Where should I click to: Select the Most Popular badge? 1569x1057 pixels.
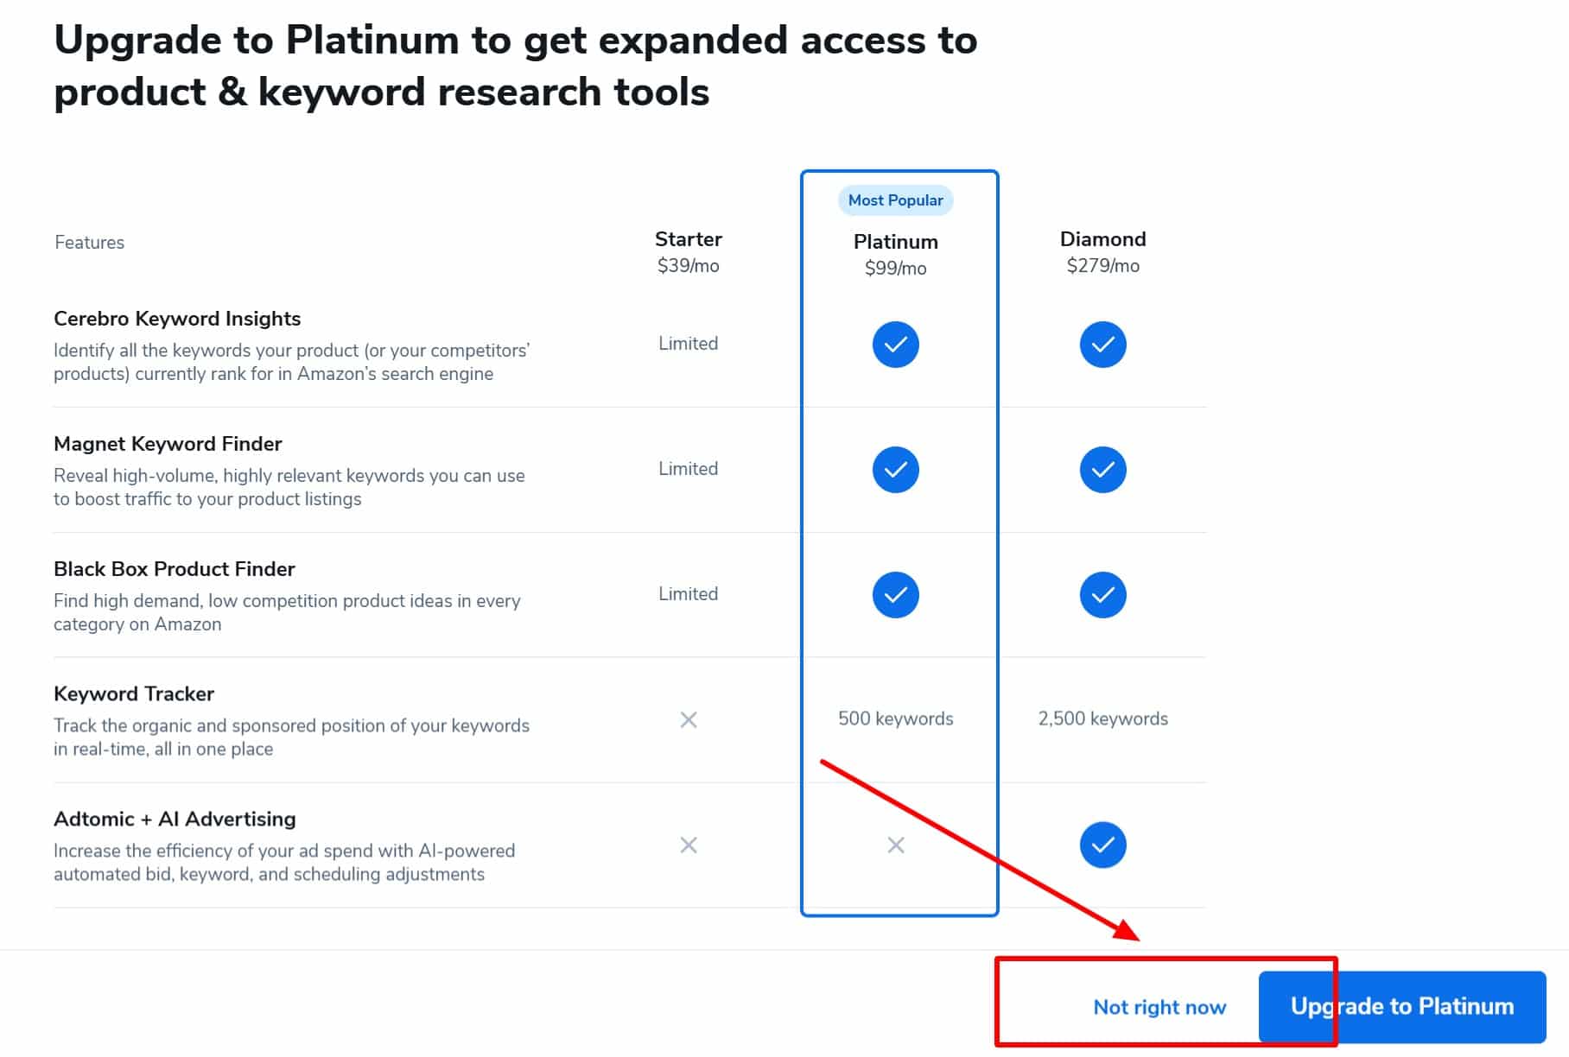coord(895,200)
